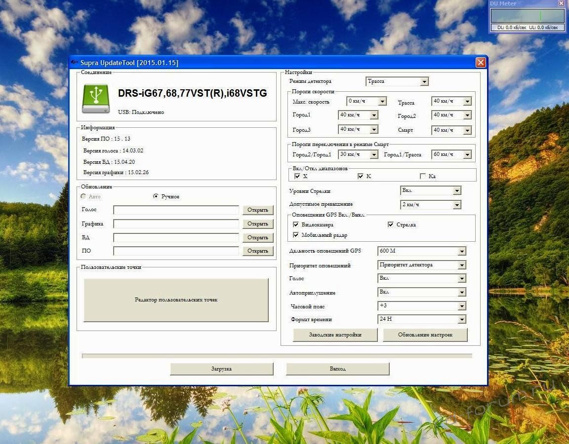Click the DU Meter traffic graph
Screen dimensions: 569x444
(527, 16)
